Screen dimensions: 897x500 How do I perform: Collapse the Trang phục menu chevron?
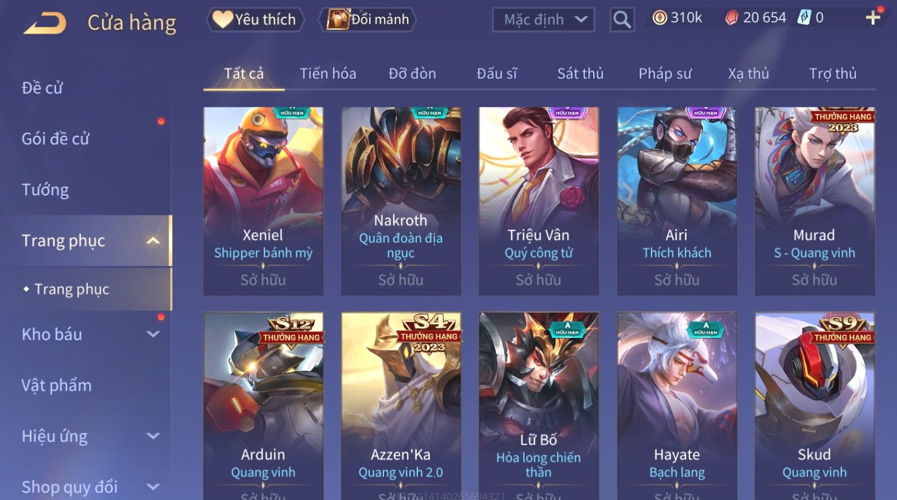[153, 240]
